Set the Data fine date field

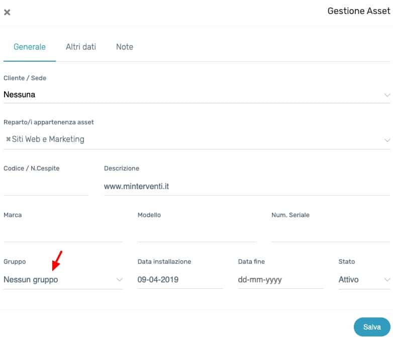tap(280, 280)
